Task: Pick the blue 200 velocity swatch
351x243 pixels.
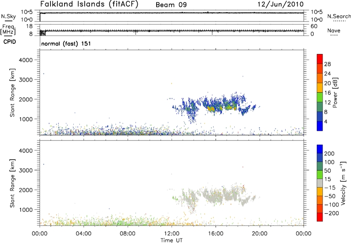Action: coord(320,149)
